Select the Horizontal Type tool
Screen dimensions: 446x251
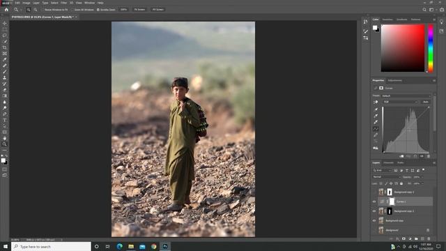5,120
